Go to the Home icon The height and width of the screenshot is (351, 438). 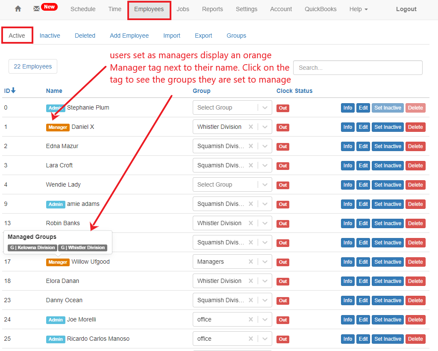click(x=18, y=9)
